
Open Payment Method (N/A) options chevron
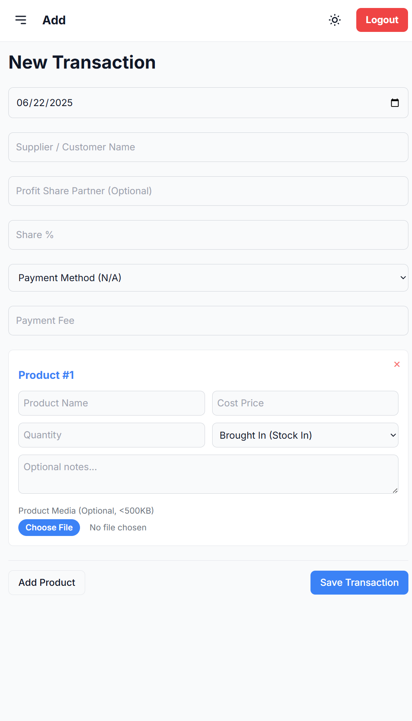[x=402, y=278]
